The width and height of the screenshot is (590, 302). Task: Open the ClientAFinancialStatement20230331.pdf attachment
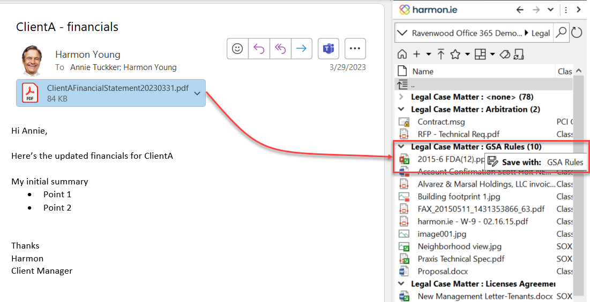click(x=111, y=93)
